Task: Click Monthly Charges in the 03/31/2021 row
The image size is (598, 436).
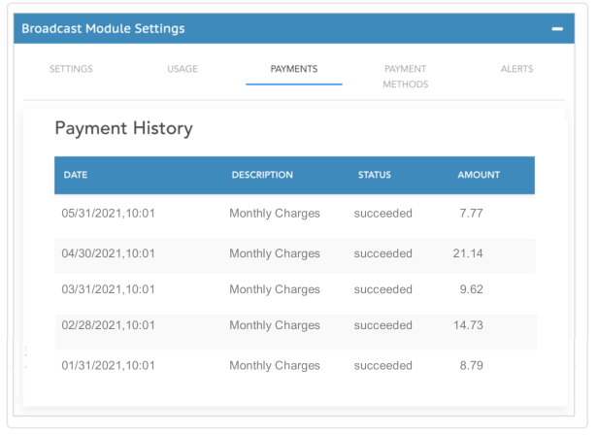Action: (274, 289)
